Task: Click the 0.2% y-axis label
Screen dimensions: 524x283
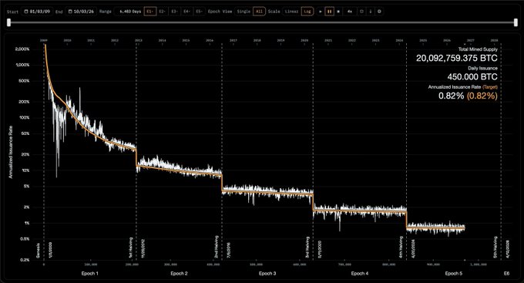Action: [25, 260]
